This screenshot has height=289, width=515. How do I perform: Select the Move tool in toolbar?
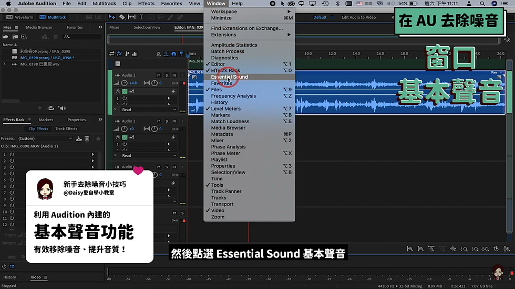111,17
